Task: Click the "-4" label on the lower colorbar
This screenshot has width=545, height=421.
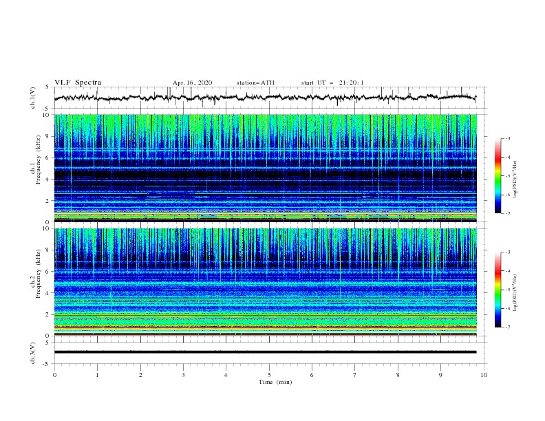Action: pyautogui.click(x=508, y=271)
